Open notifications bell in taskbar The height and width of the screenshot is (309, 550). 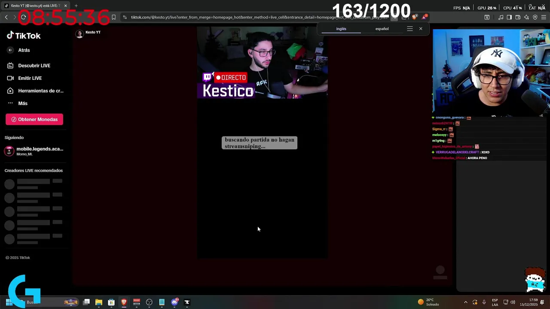click(x=542, y=302)
